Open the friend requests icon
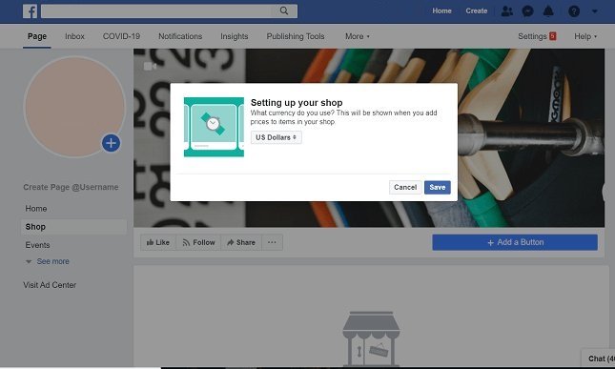This screenshot has width=615, height=369. [x=506, y=11]
